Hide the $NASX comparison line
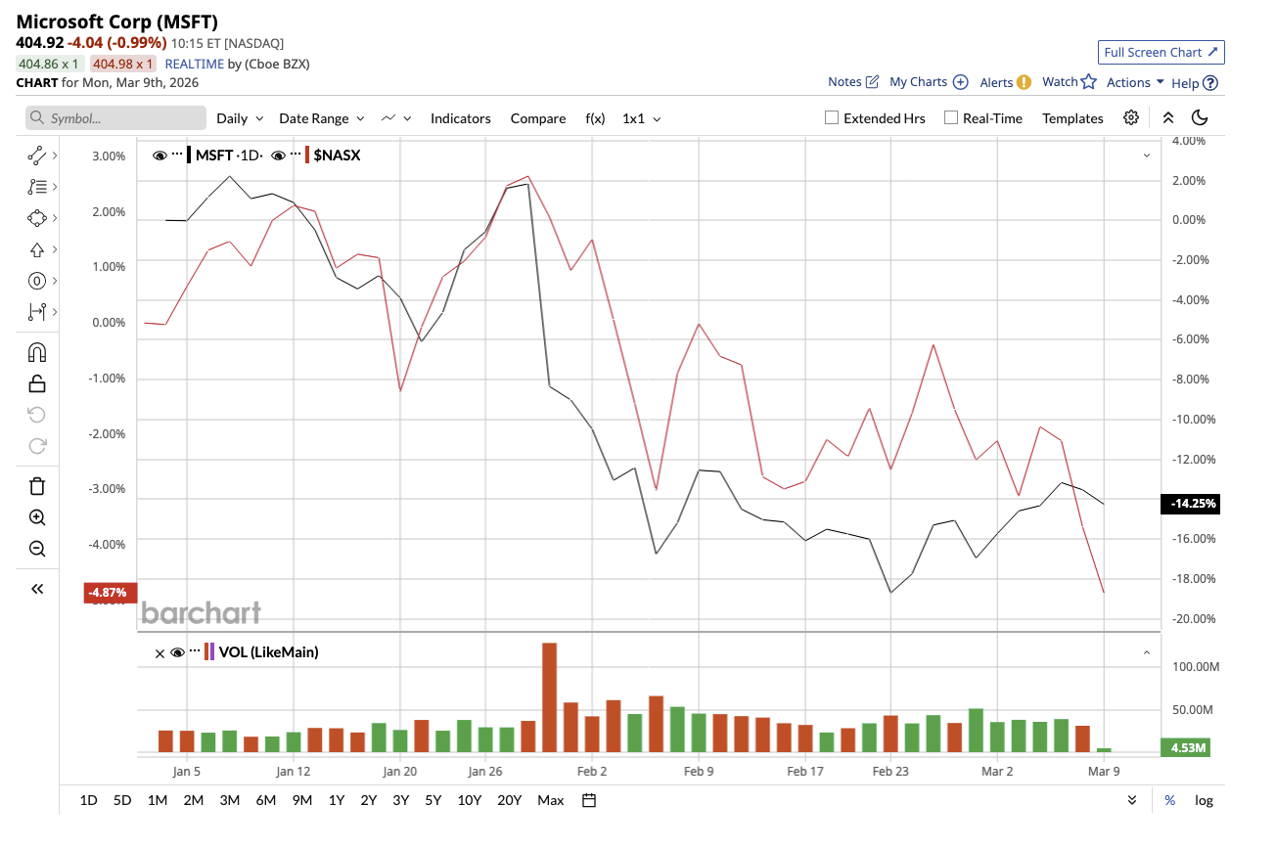This screenshot has height=849, width=1276. (278, 155)
